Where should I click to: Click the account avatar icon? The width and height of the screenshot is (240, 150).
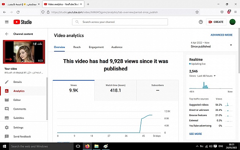click(232, 22)
